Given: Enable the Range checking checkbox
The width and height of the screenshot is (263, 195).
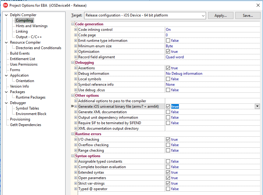Looking at the screenshot, I should tap(168, 150).
